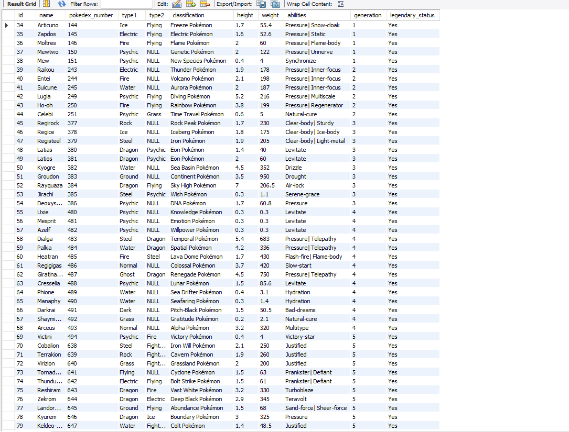Screen dimensions: 569x432
Task: Click the type2 column header
Action: tap(157, 15)
